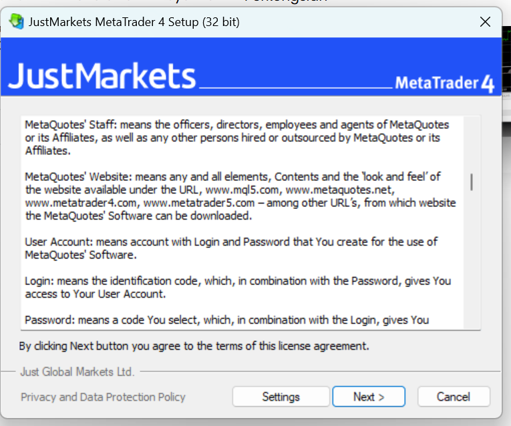Click scrollbar track below the thumb

pyautogui.click(x=471, y=260)
